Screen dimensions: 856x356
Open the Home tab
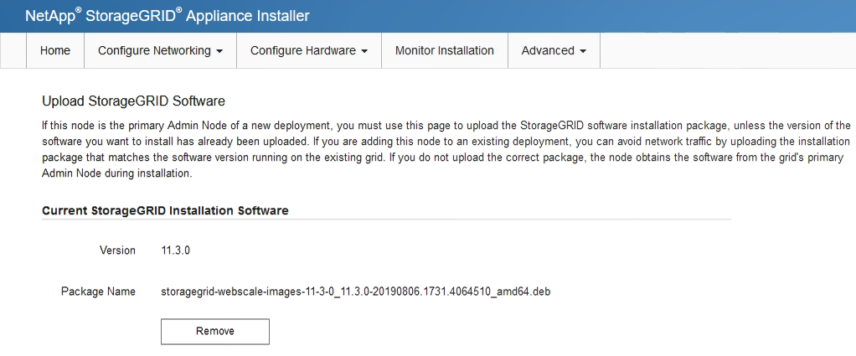tap(55, 50)
